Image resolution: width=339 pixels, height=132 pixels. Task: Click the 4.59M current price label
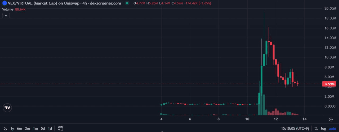click(329, 84)
